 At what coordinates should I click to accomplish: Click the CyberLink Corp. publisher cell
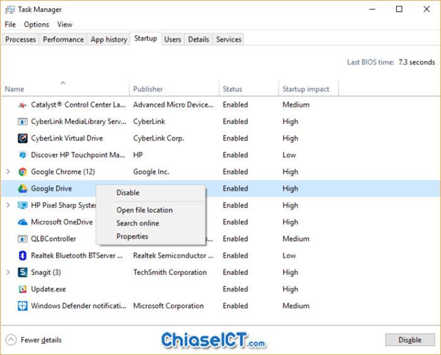tap(159, 138)
